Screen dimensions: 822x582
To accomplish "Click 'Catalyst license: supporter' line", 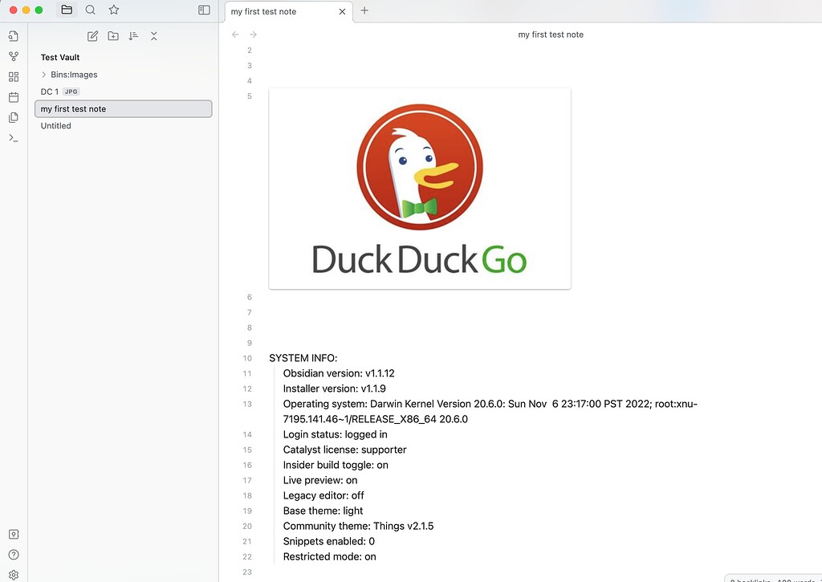I will [344, 450].
